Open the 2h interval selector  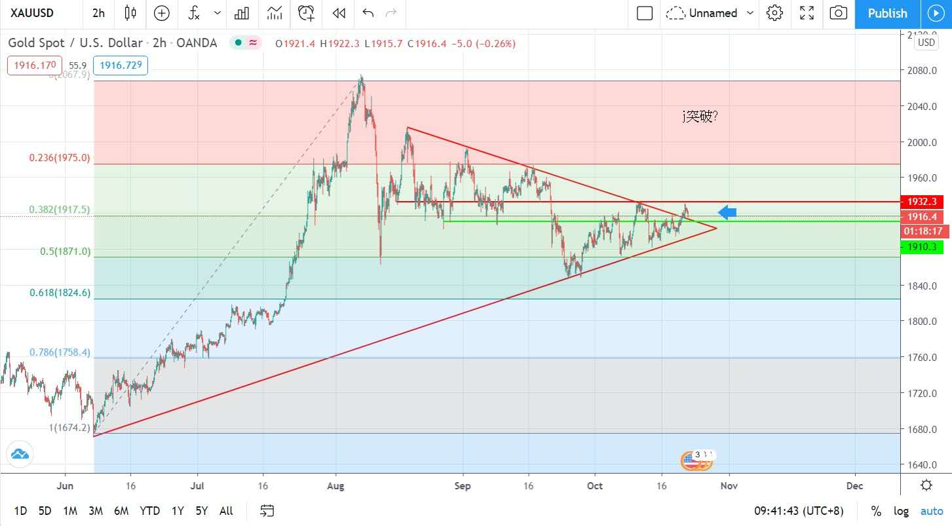(x=98, y=13)
